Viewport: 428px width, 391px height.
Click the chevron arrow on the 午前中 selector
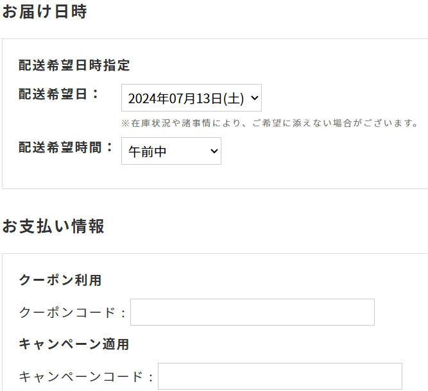click(x=214, y=151)
